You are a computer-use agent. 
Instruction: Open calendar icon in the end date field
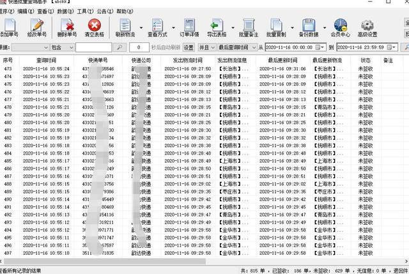click(389, 47)
